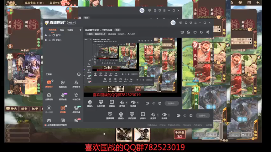Viewport: 271px width, 152px height.
Task: Add 手机投屏 source beside the 直播屏幕 icon
Action: pos(132,116)
